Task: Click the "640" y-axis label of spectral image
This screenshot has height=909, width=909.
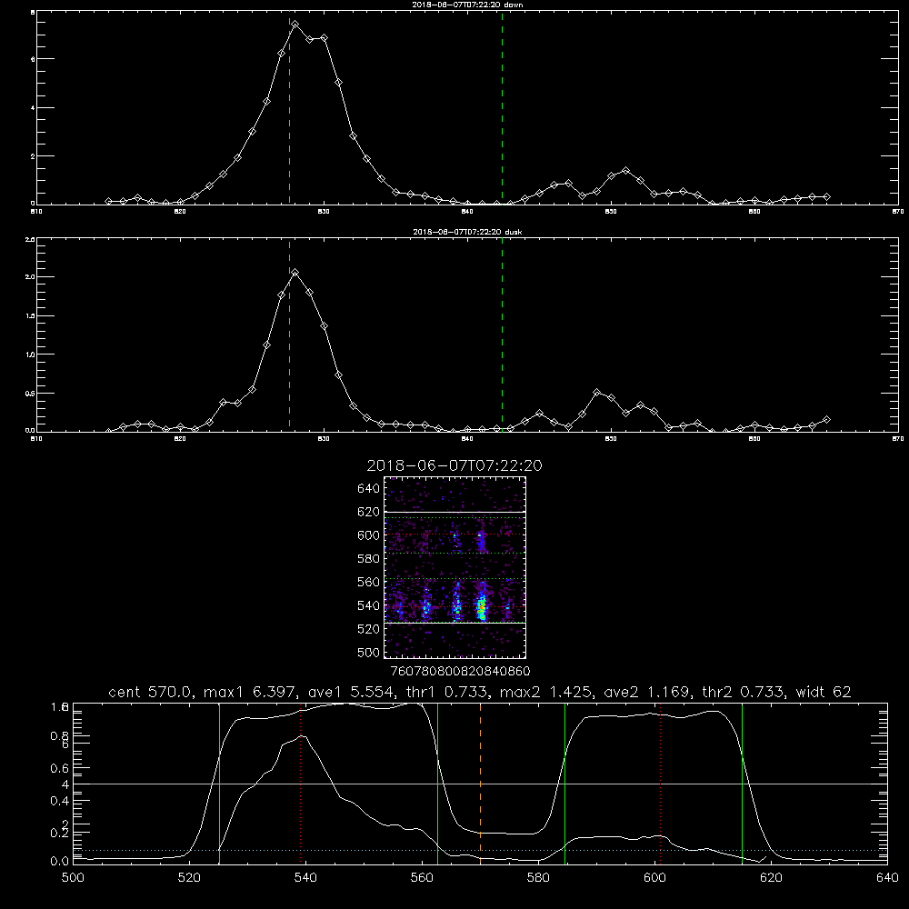Action: 369,489
